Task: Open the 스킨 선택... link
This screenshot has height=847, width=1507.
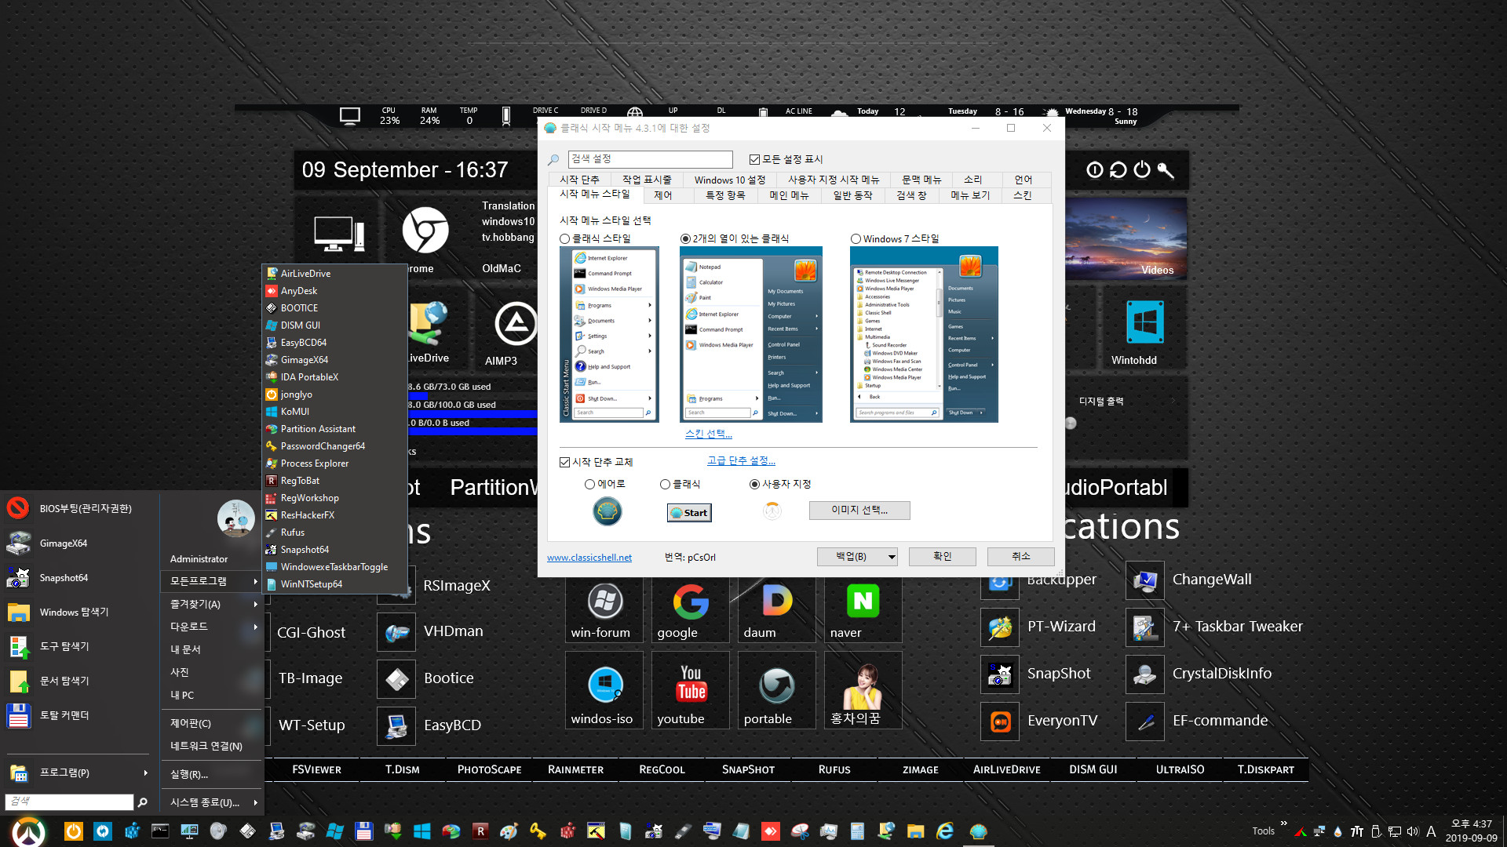Action: click(708, 434)
